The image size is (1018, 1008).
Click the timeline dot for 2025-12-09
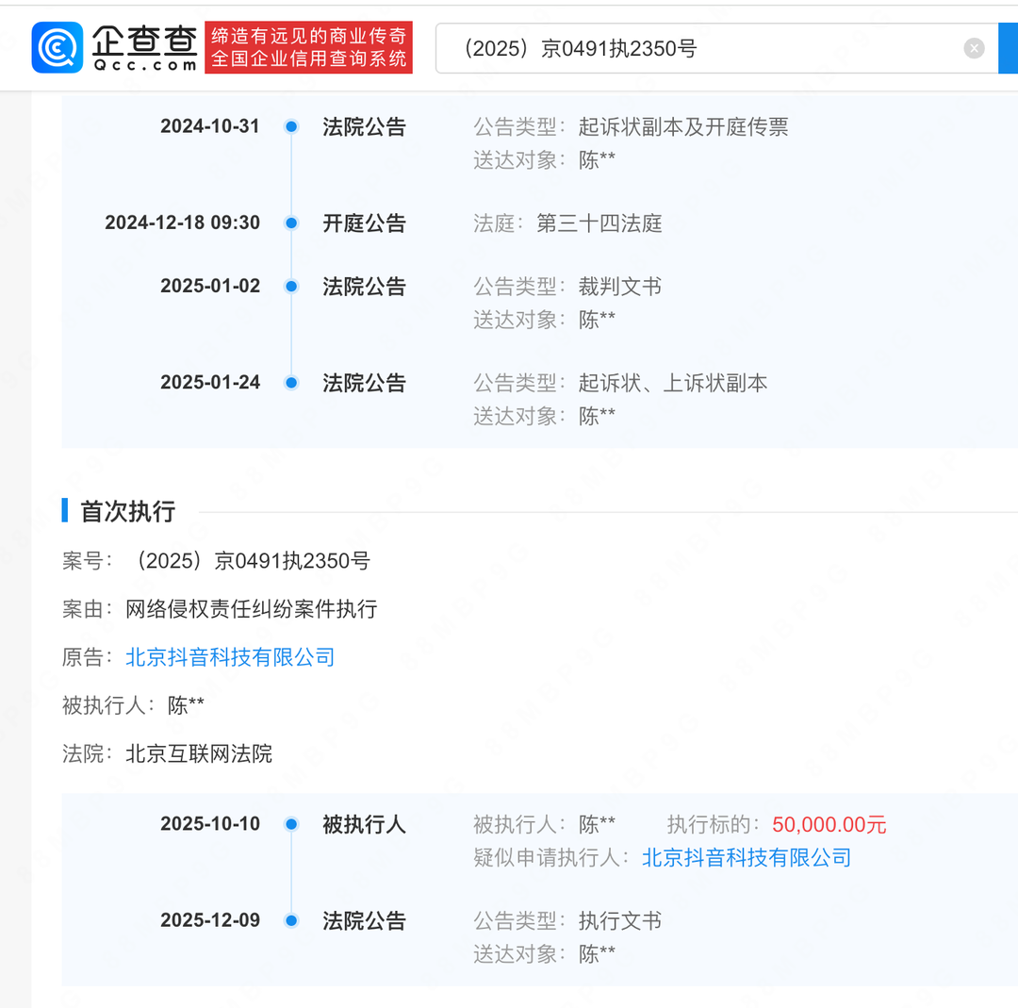point(291,920)
